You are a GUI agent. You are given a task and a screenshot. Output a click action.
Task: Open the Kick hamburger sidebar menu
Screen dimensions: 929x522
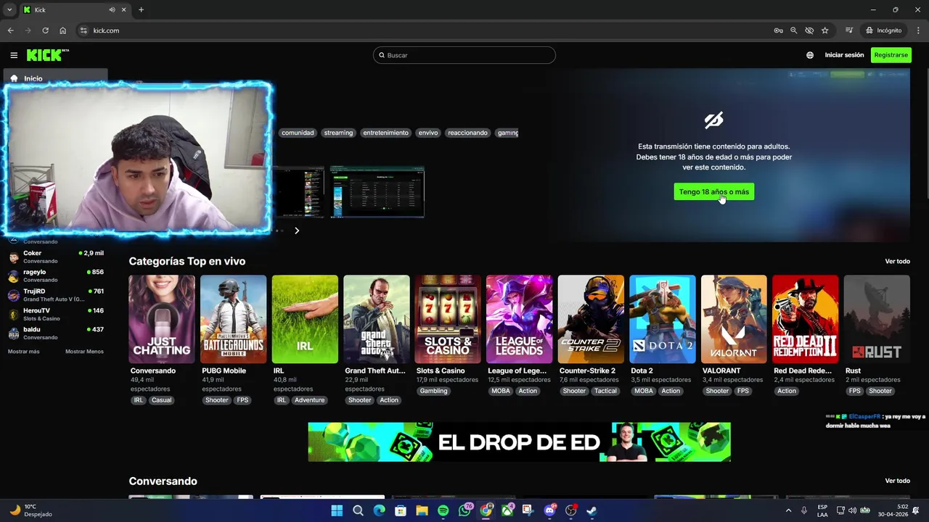tap(14, 55)
